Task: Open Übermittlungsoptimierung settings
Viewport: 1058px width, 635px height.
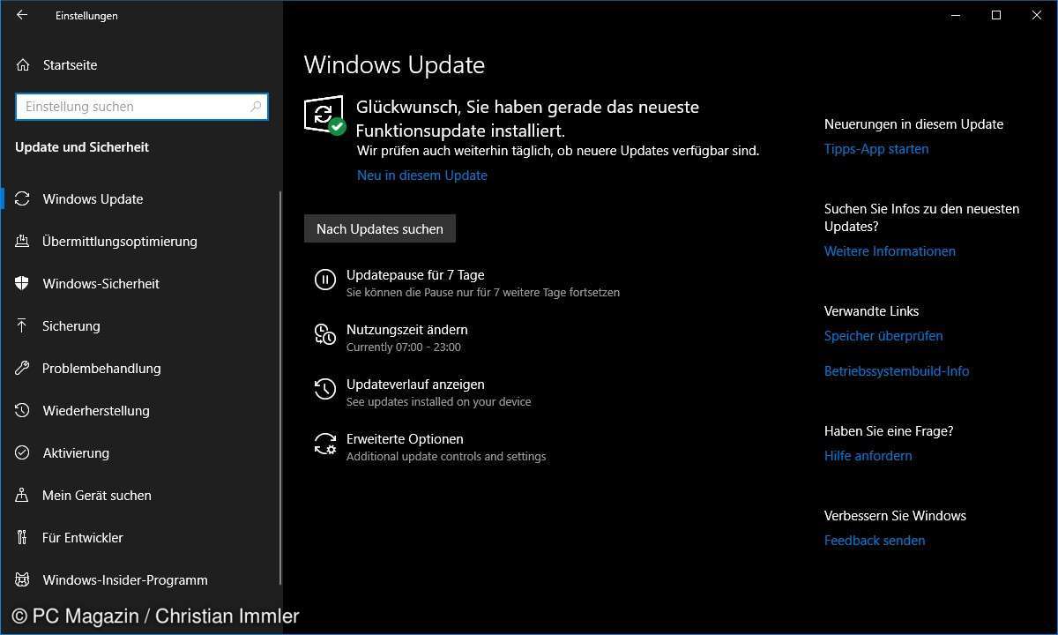Action: pyautogui.click(x=141, y=242)
